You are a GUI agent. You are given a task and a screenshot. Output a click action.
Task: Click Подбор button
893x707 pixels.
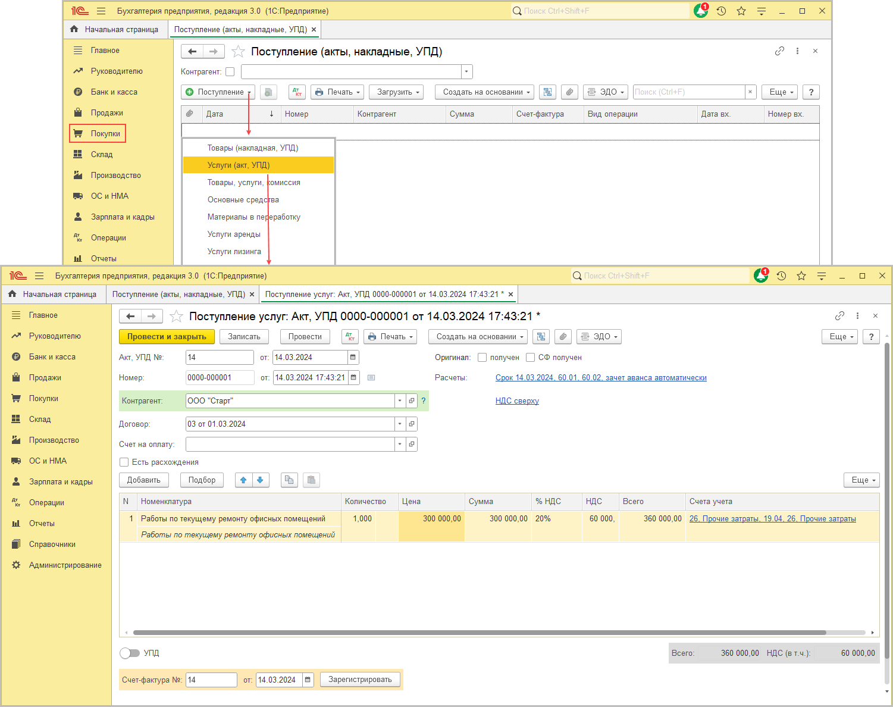coord(202,480)
